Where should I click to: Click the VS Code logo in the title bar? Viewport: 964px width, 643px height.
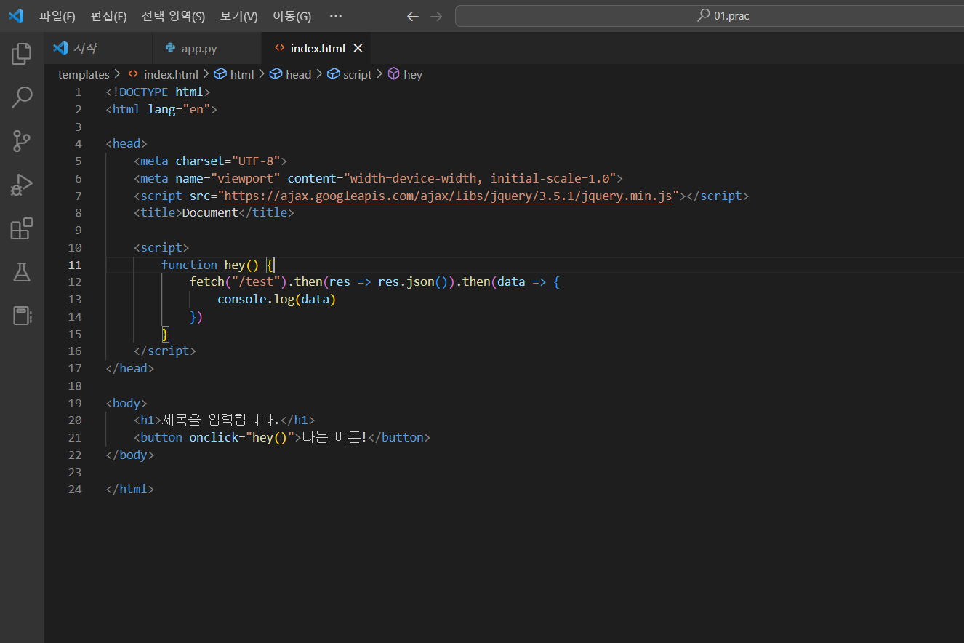click(16, 16)
